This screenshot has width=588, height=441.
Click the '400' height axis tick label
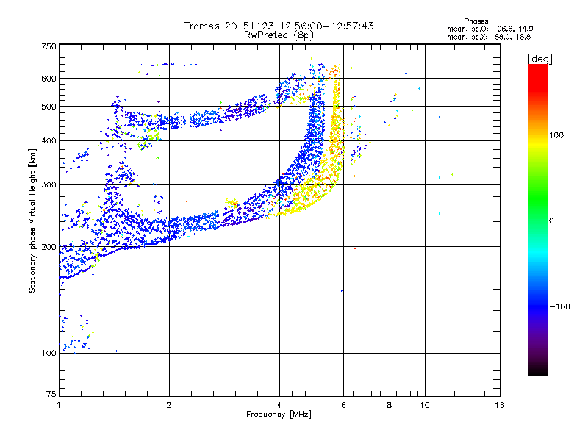pyautogui.click(x=49, y=141)
